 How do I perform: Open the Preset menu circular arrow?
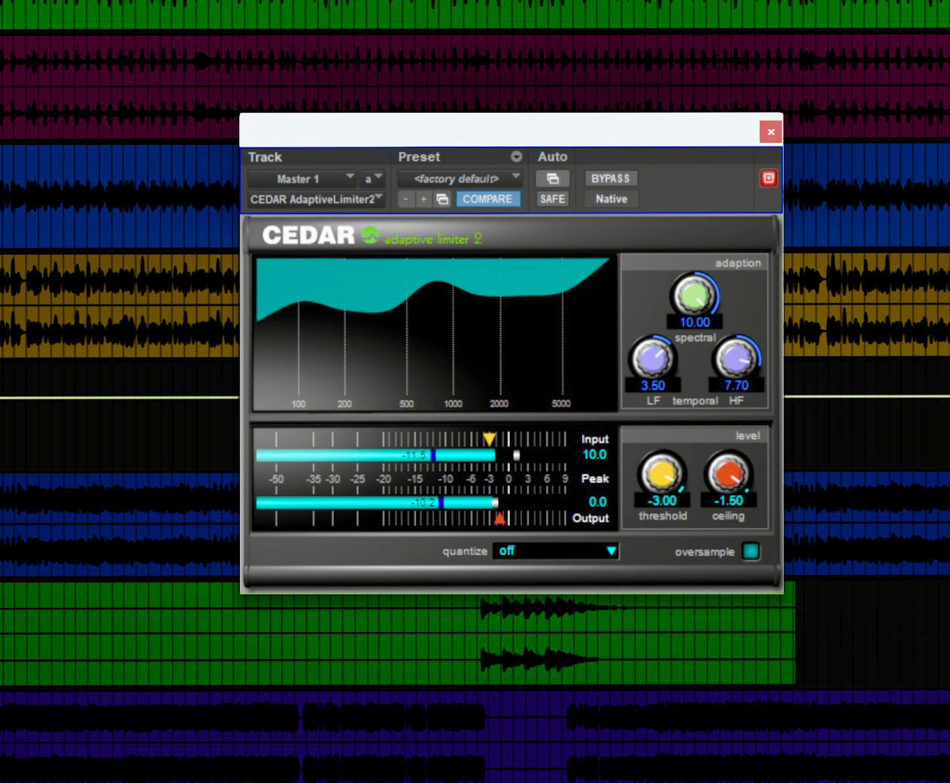tap(517, 157)
